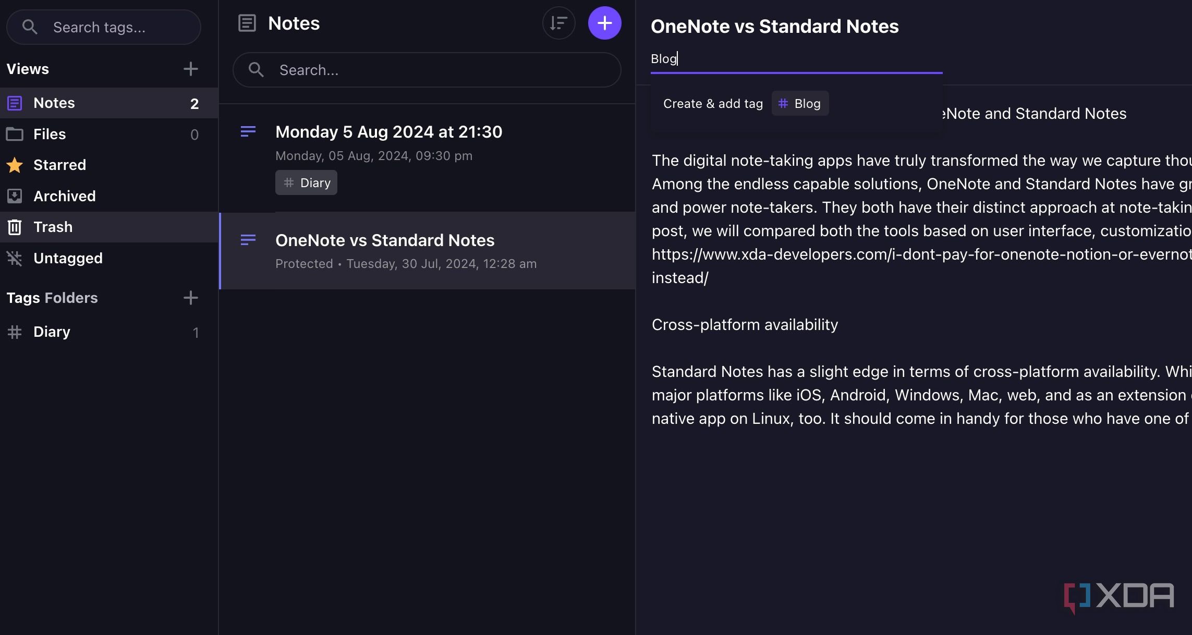Open the Notes view
1192x635 pixels.
(x=54, y=103)
